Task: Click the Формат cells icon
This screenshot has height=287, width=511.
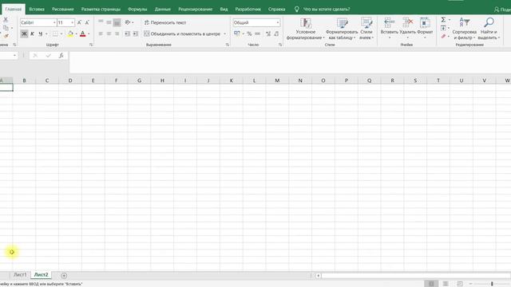Action: point(425,23)
